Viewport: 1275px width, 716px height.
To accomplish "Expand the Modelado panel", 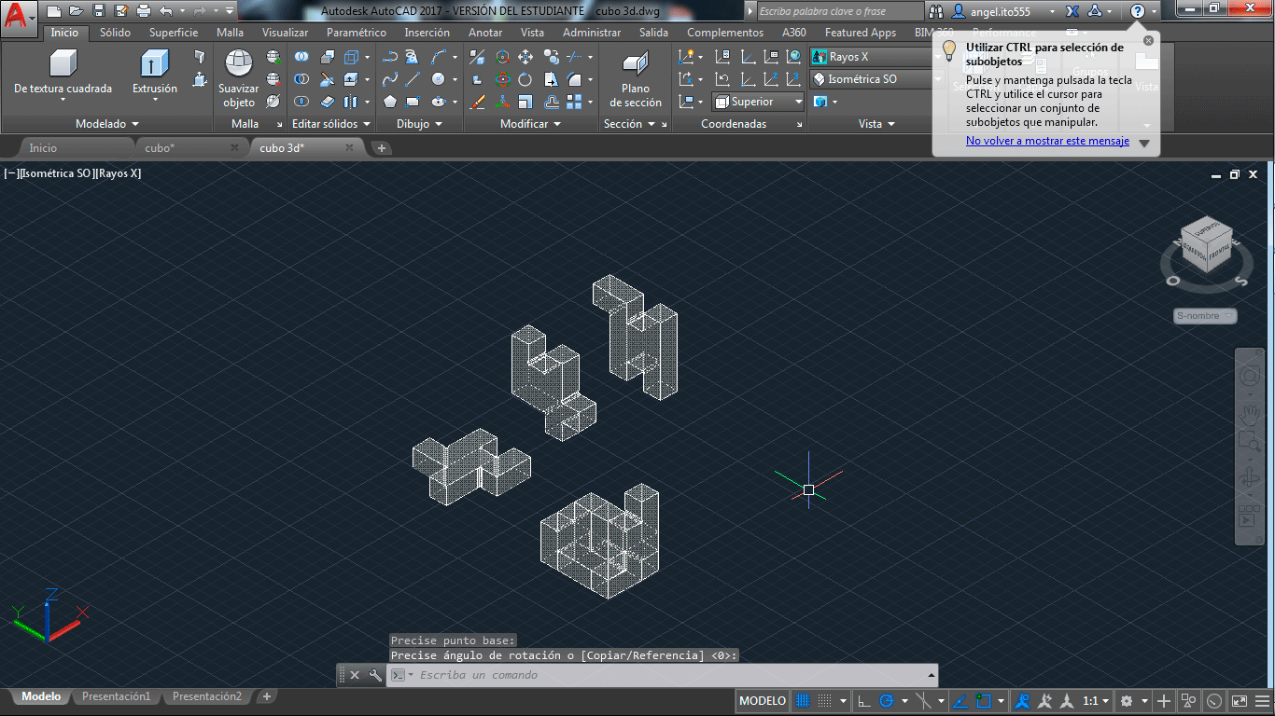I will tap(106, 124).
